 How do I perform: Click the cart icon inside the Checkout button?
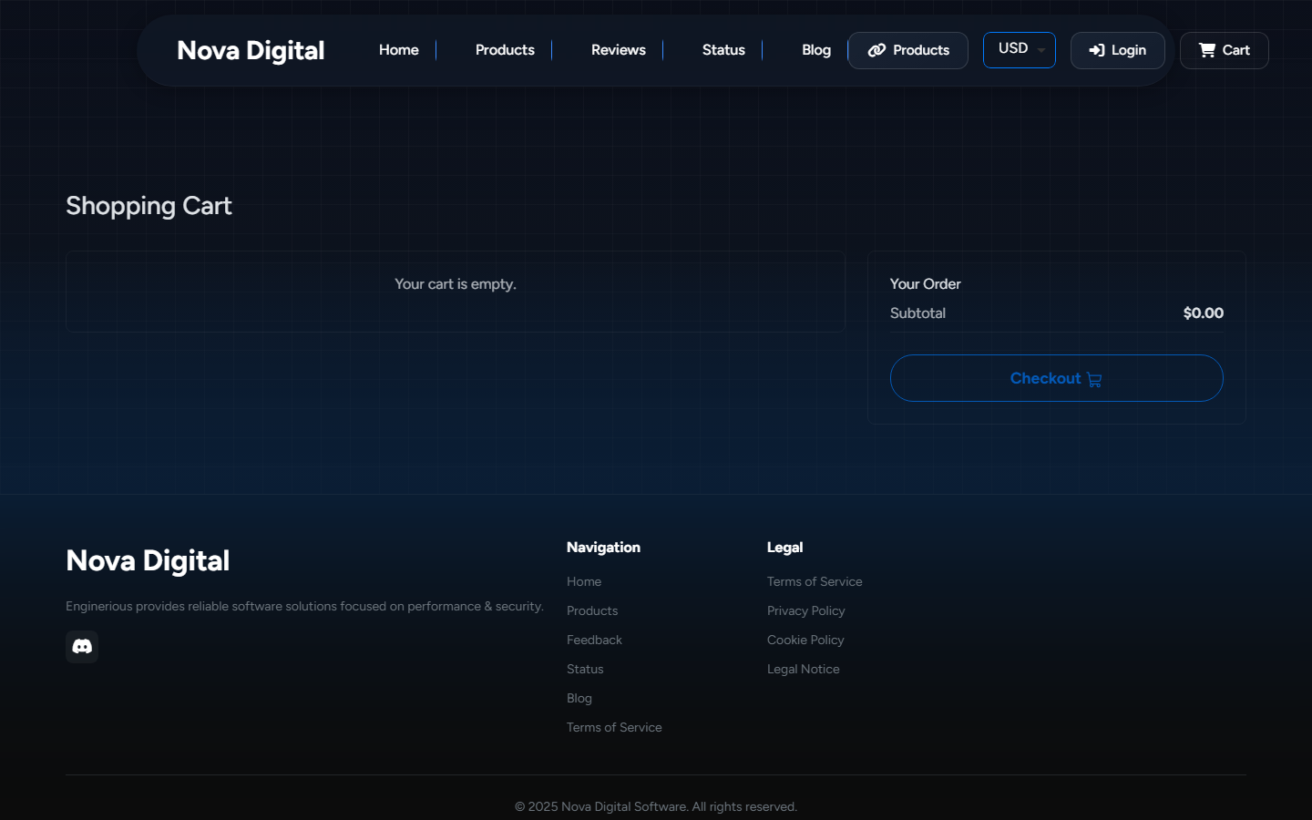pos(1094,380)
